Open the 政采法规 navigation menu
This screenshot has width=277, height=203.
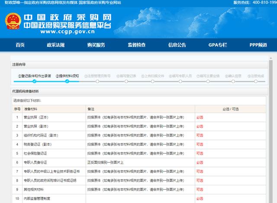coord(56,45)
